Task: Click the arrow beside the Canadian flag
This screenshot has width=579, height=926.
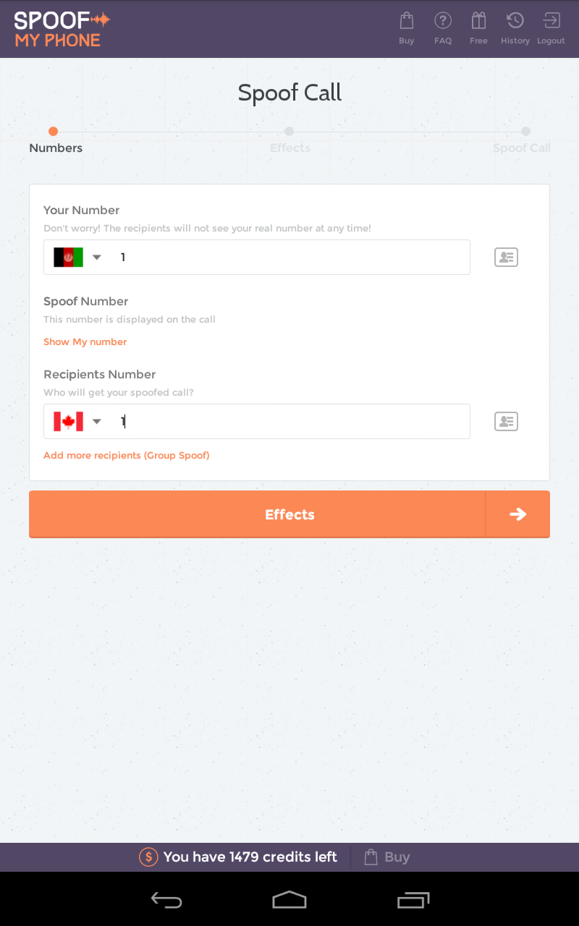Action: (x=97, y=422)
